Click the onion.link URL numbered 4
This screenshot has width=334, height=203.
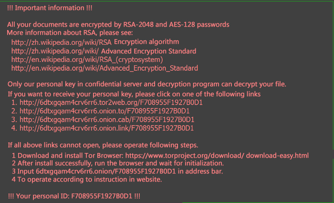106,128
